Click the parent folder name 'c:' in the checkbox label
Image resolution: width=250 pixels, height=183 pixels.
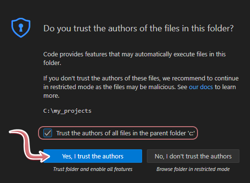pyautogui.click(x=191, y=133)
